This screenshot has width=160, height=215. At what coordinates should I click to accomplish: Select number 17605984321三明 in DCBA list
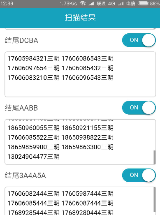point(33,58)
